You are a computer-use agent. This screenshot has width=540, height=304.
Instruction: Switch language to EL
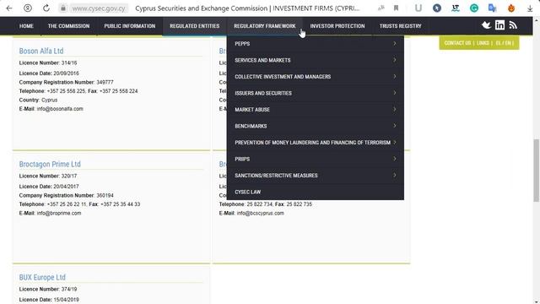pos(498,43)
